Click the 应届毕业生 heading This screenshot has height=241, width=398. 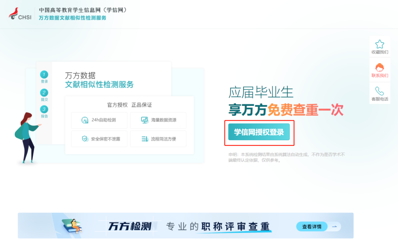coord(261,92)
